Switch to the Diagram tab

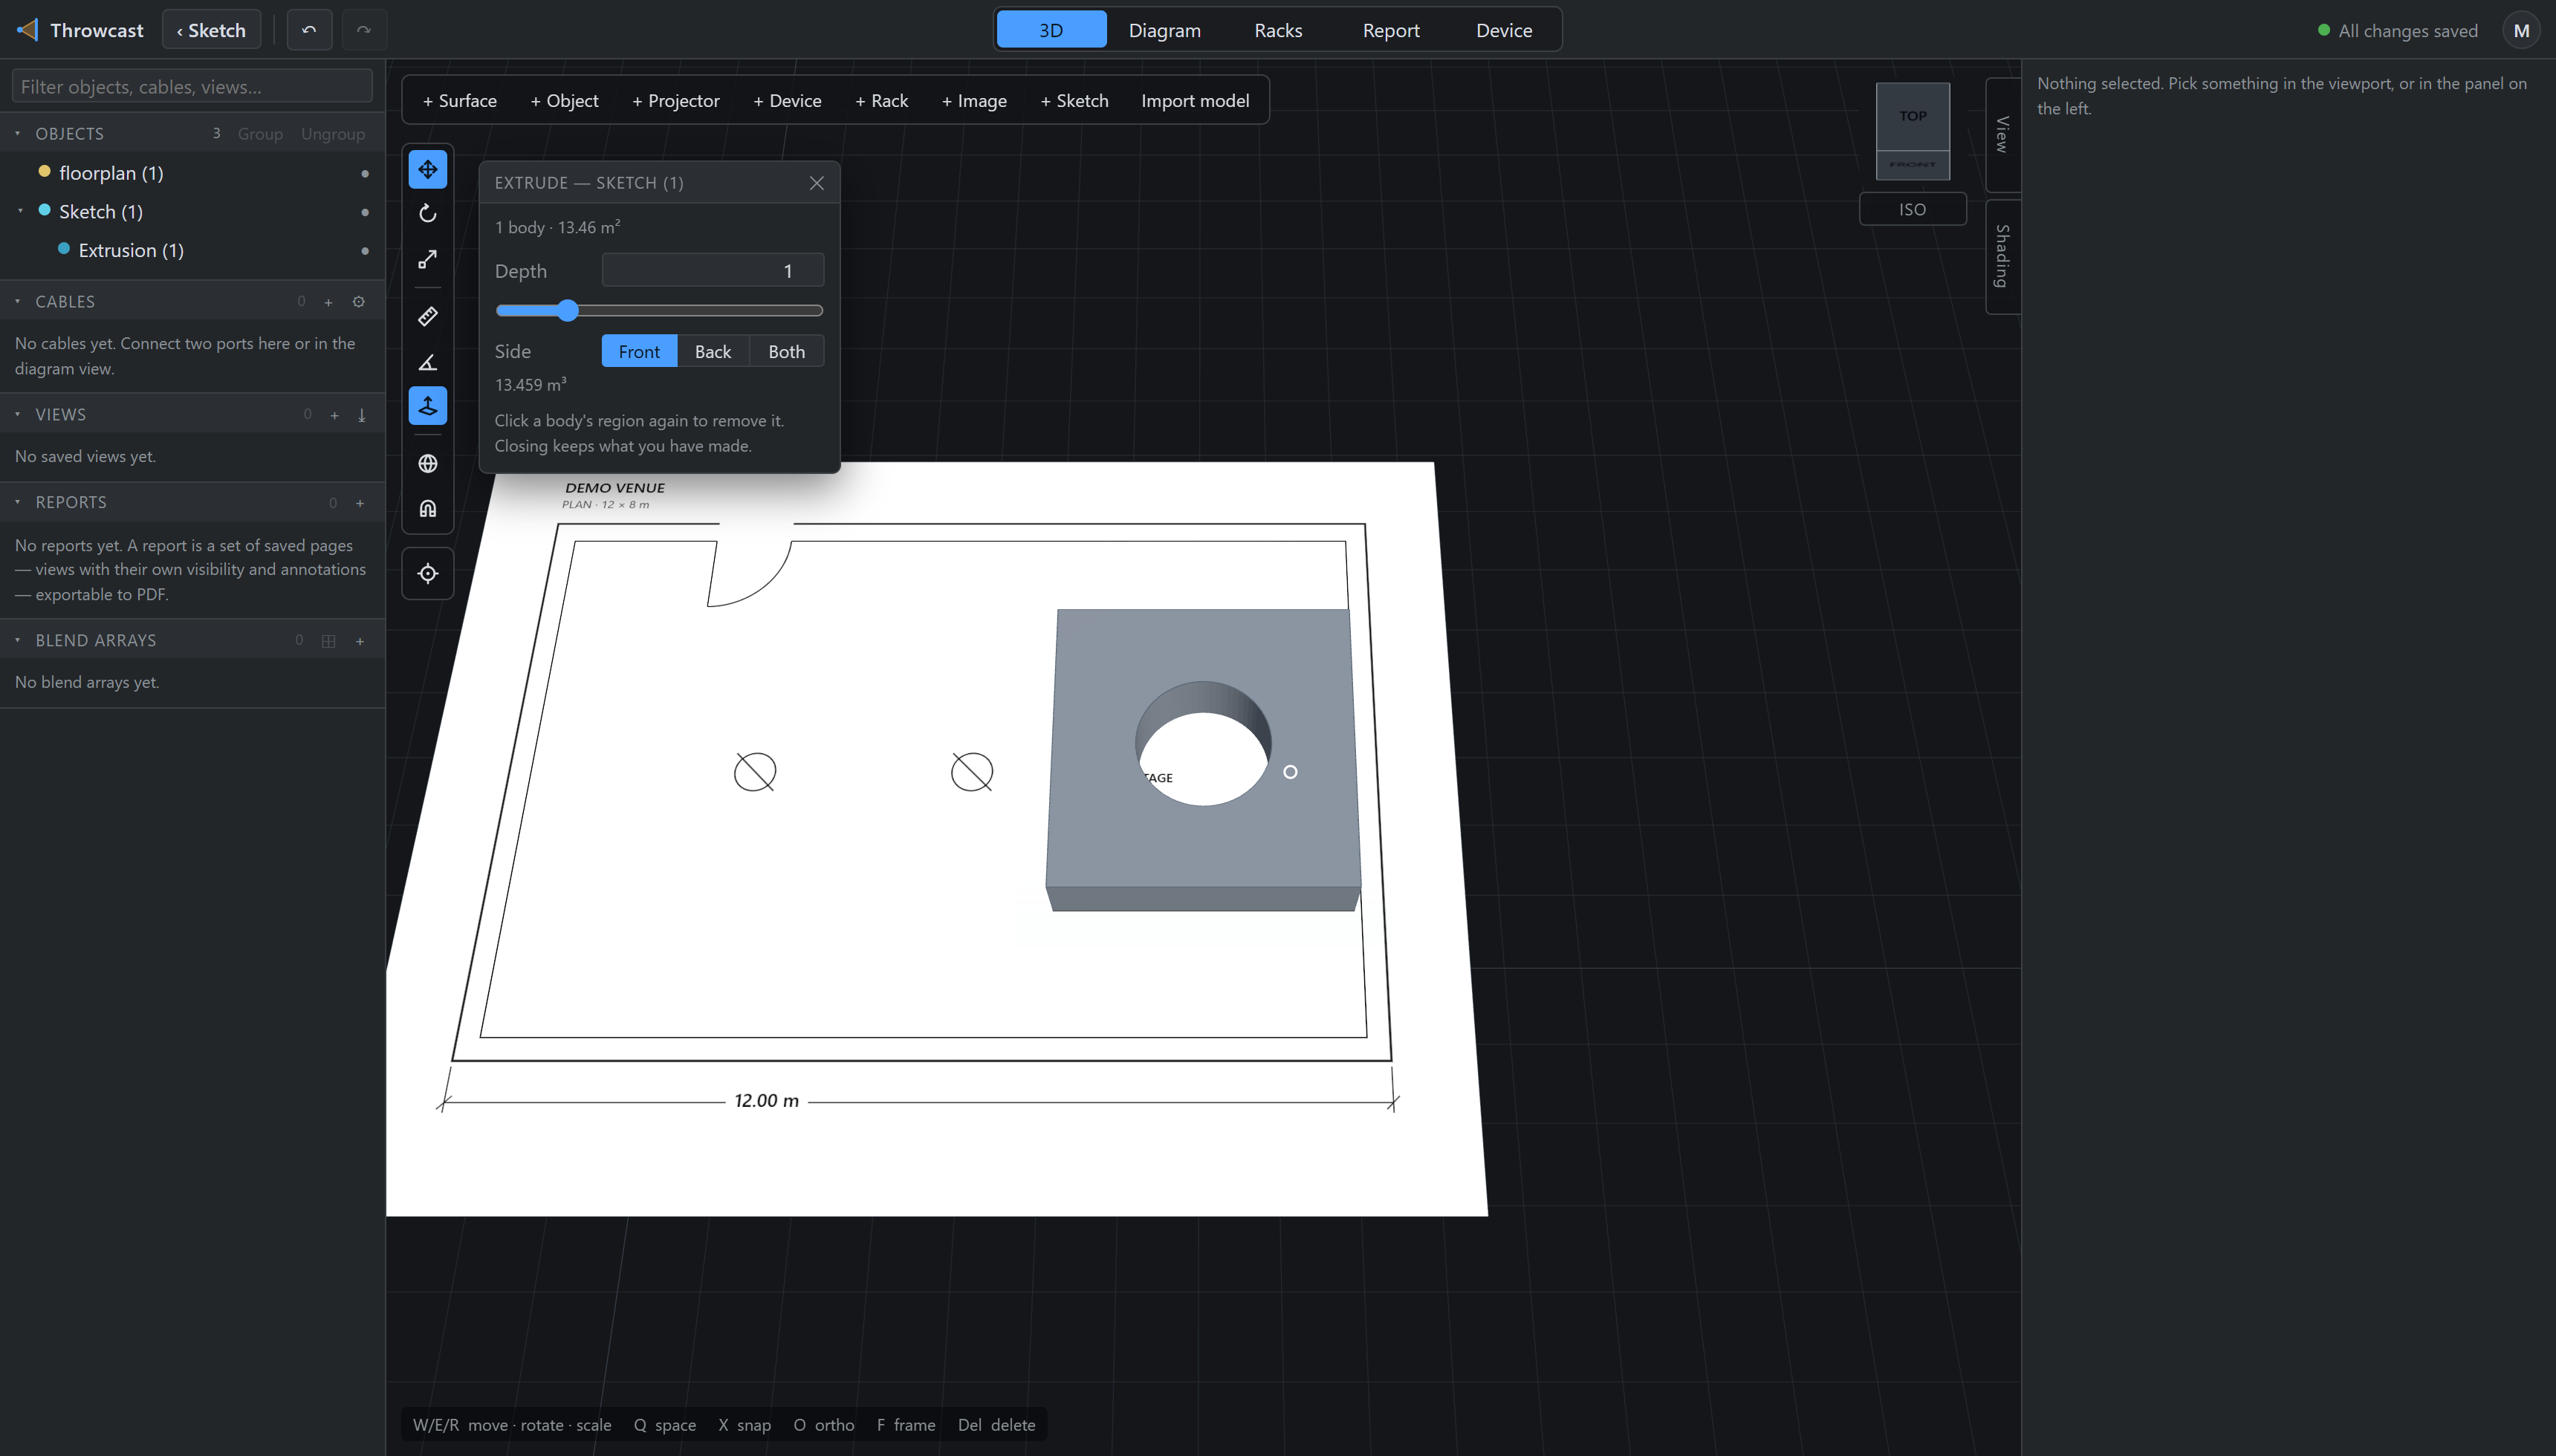1164,30
